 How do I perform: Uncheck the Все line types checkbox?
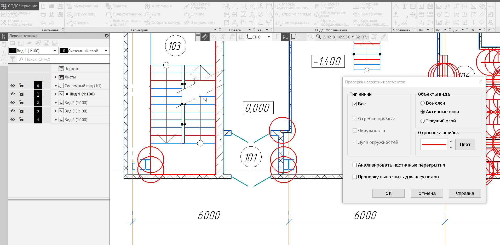[x=355, y=104]
